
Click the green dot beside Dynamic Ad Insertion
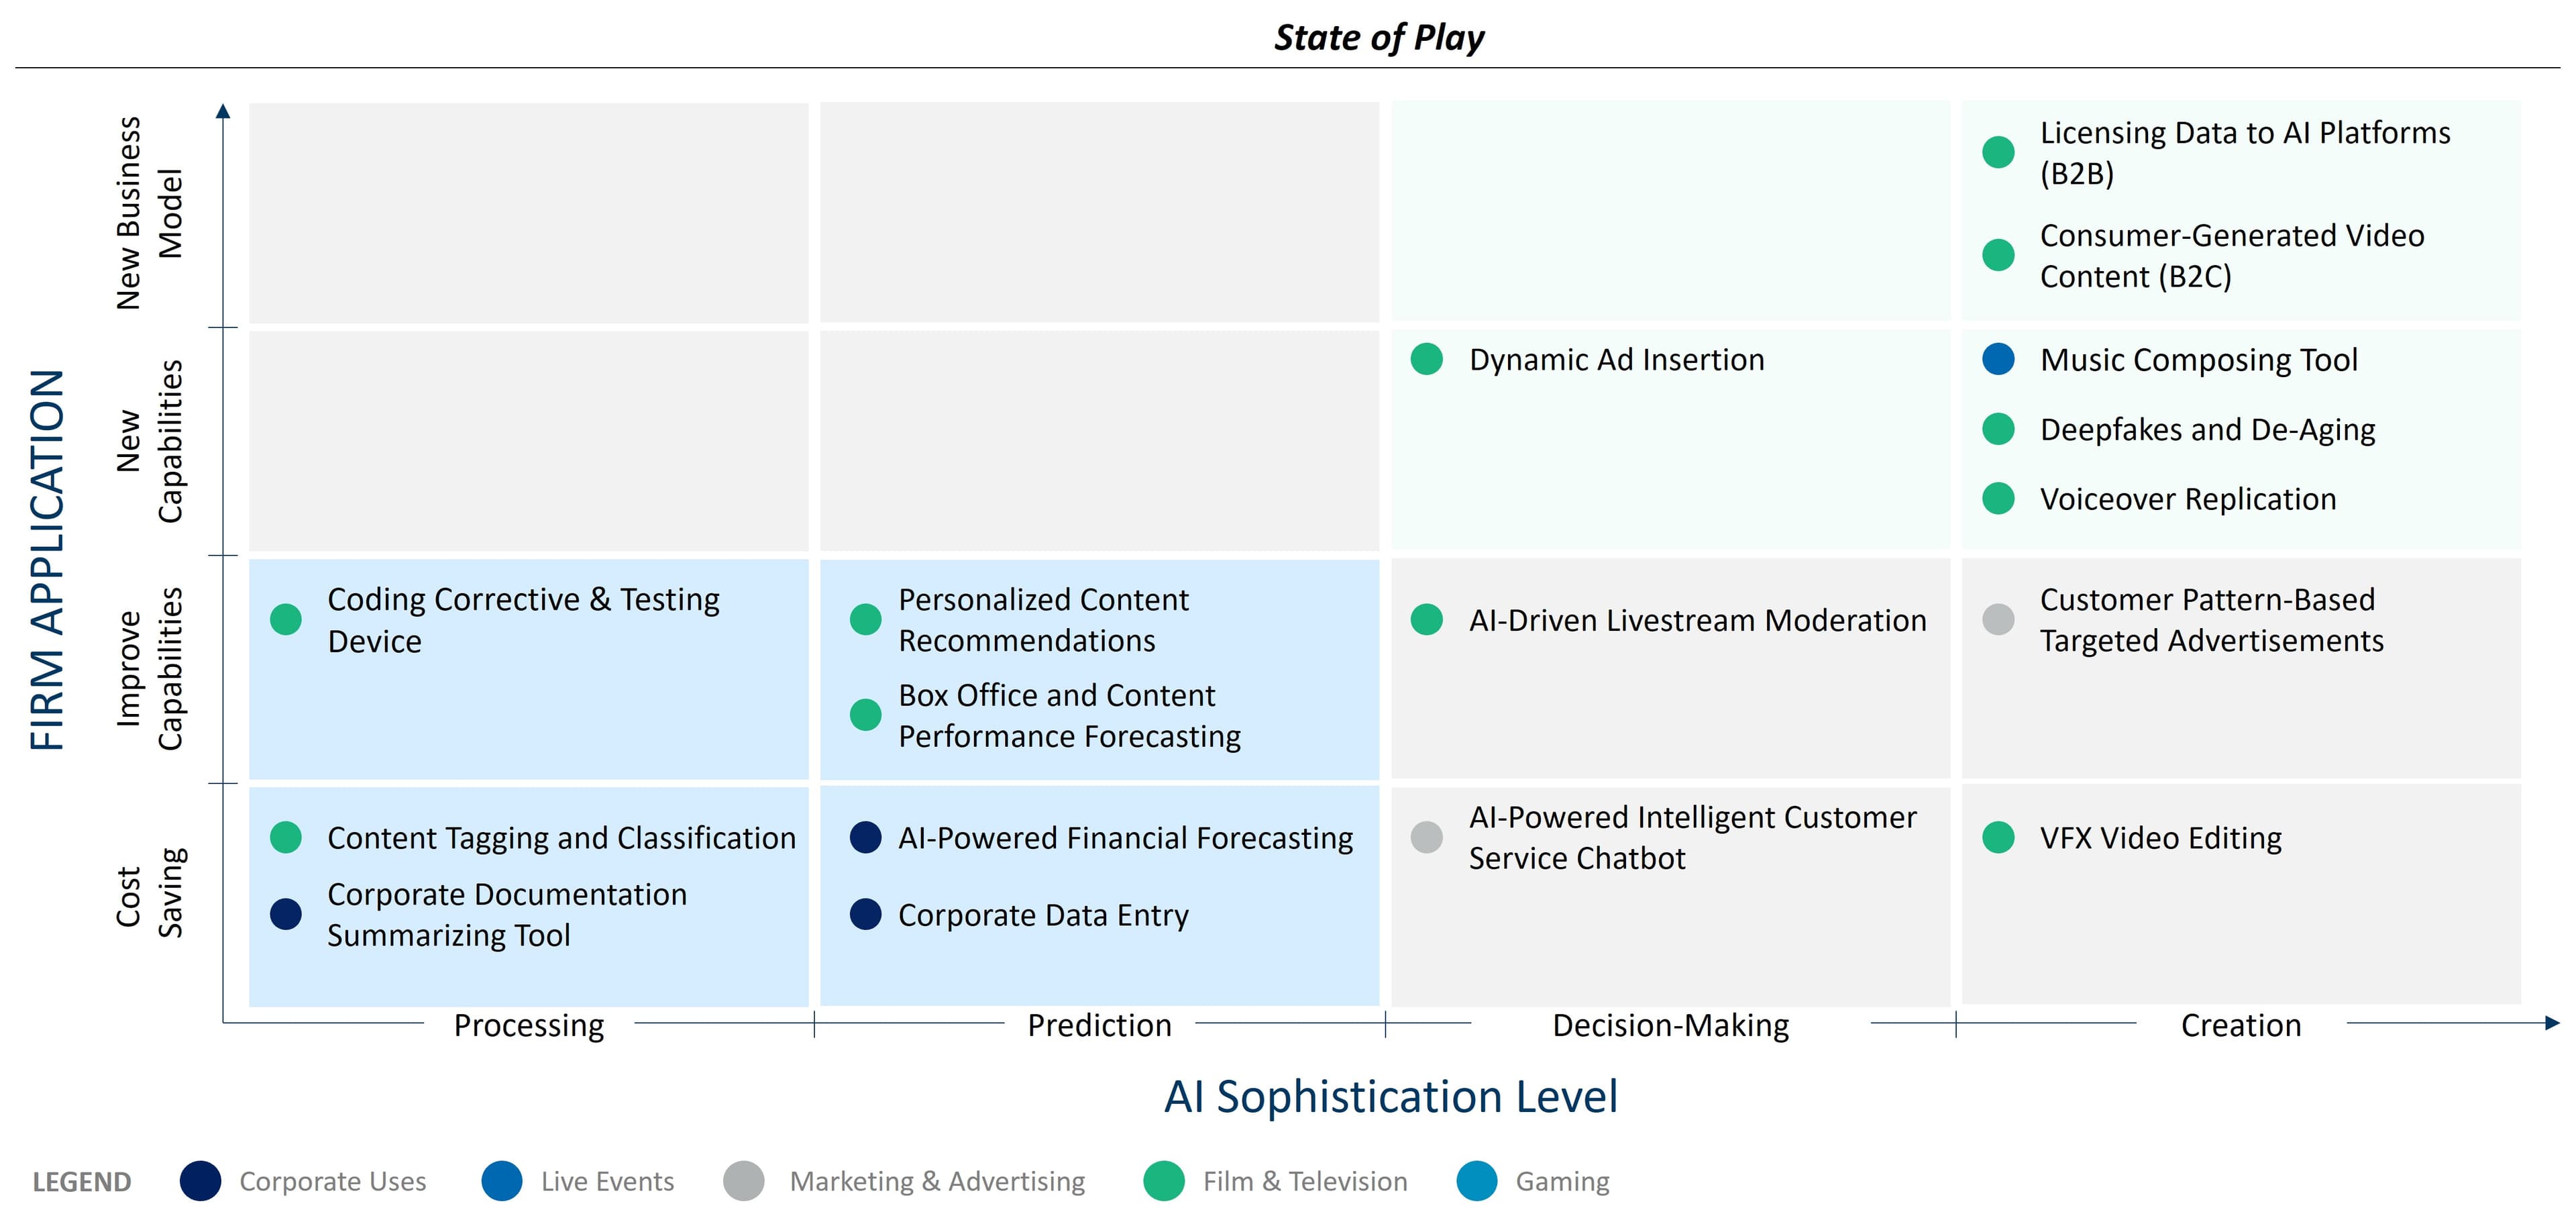[1426, 359]
